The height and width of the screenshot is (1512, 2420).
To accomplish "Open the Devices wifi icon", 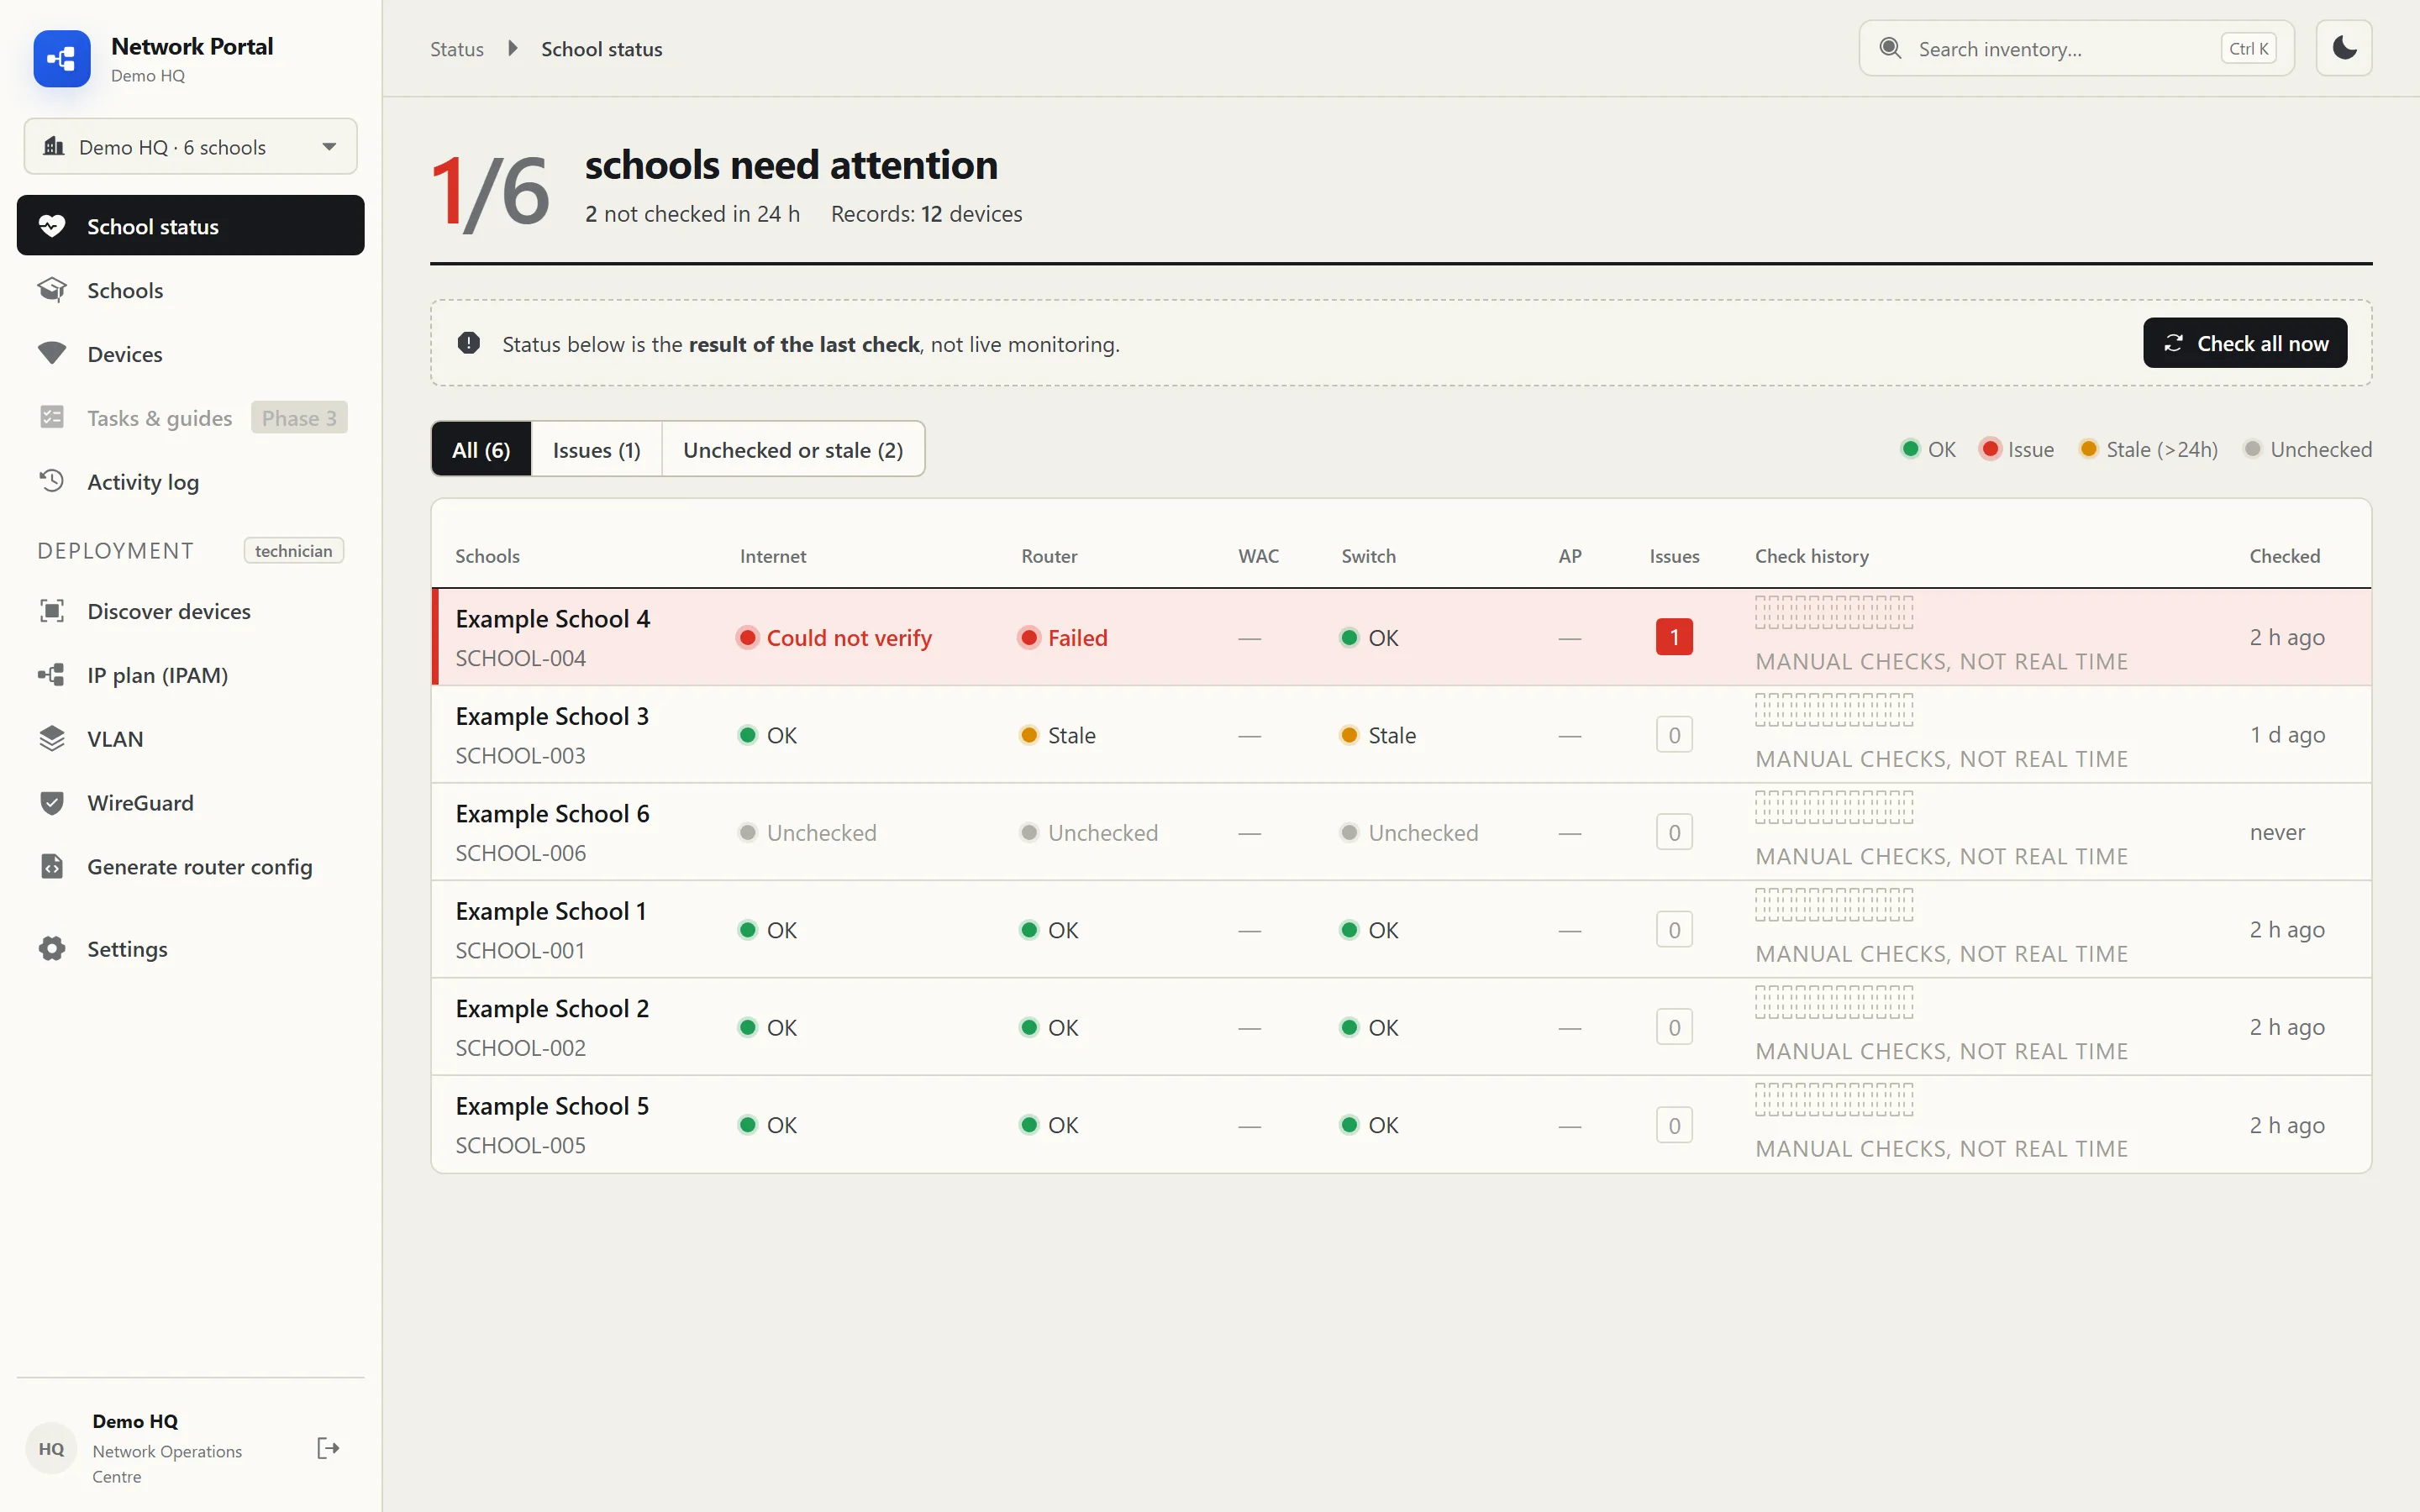I will click(52, 354).
